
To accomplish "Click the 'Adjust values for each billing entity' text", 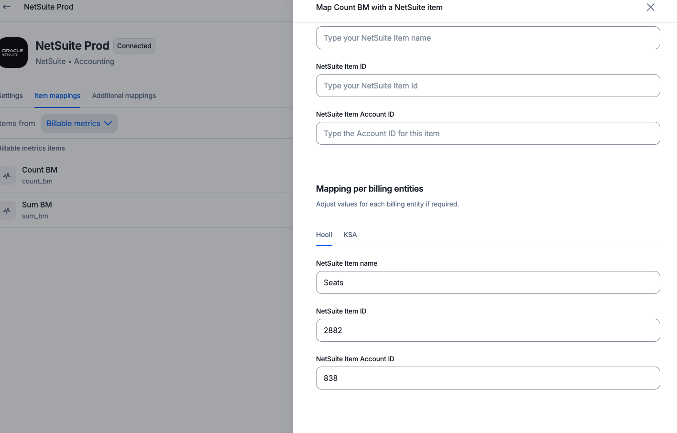I will click(387, 204).
